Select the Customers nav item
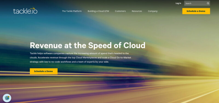The height and width of the screenshot is (103, 219). 120,11
